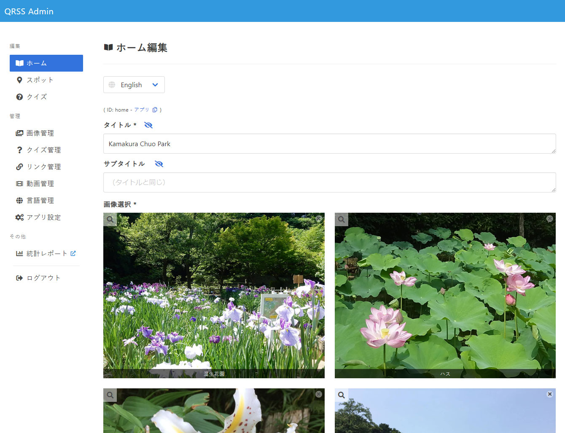Open the English language dropdown
This screenshot has width=565, height=433.
[134, 85]
